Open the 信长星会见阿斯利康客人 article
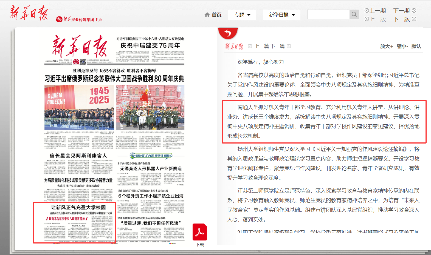 click(78, 156)
